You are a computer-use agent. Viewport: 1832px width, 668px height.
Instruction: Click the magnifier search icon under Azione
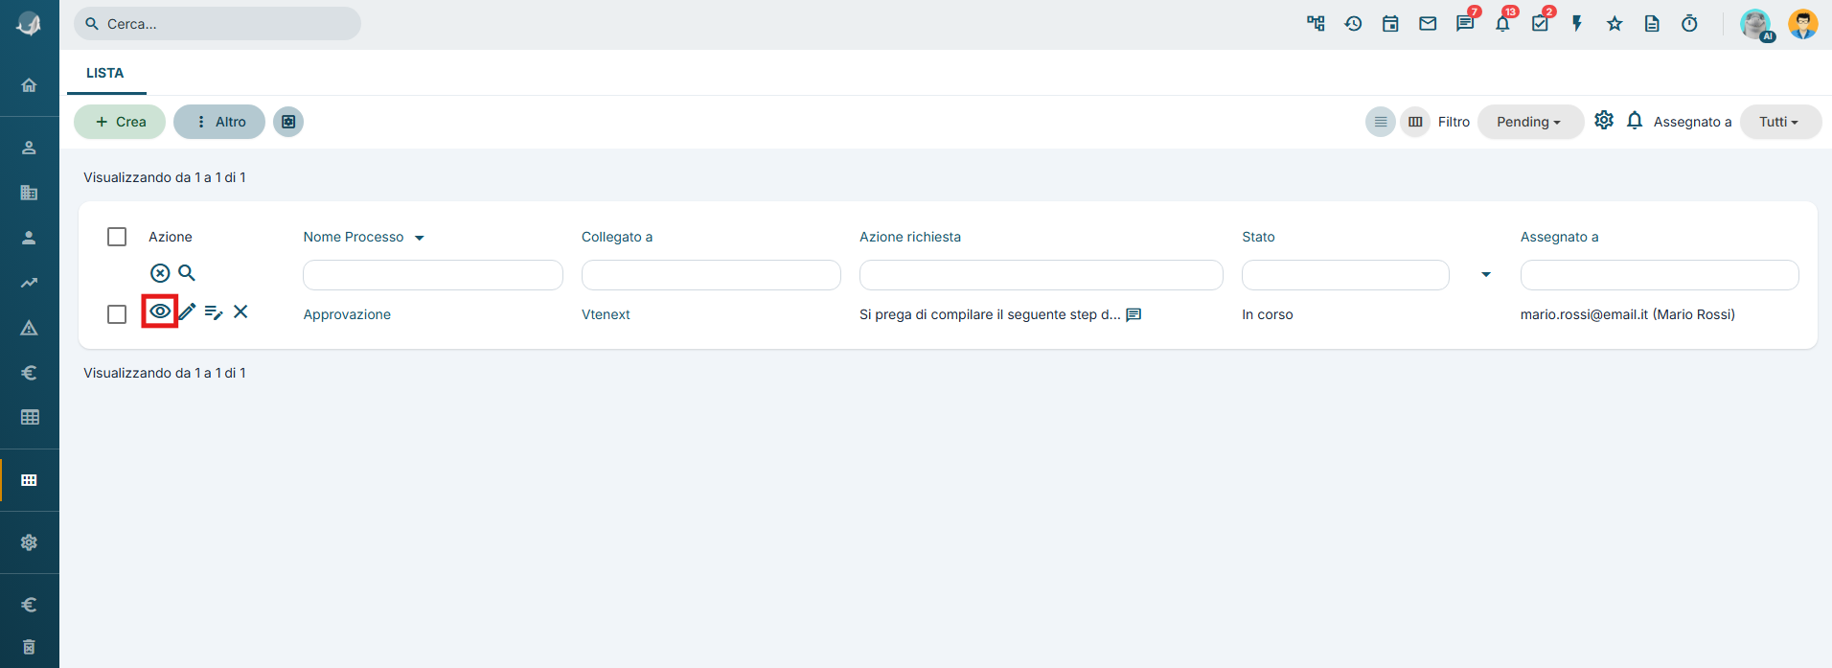pyautogui.click(x=187, y=273)
